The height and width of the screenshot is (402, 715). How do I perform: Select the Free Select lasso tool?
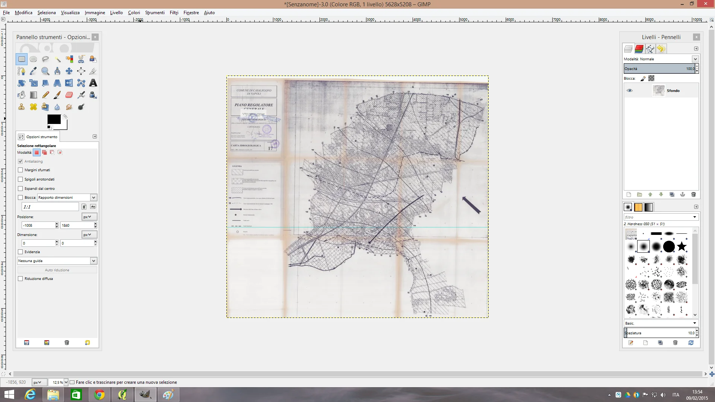coord(45,59)
